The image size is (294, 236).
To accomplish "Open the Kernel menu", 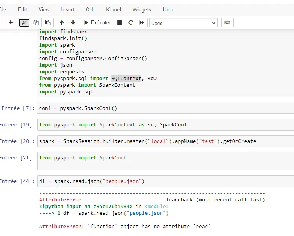I will tap(114, 9).
